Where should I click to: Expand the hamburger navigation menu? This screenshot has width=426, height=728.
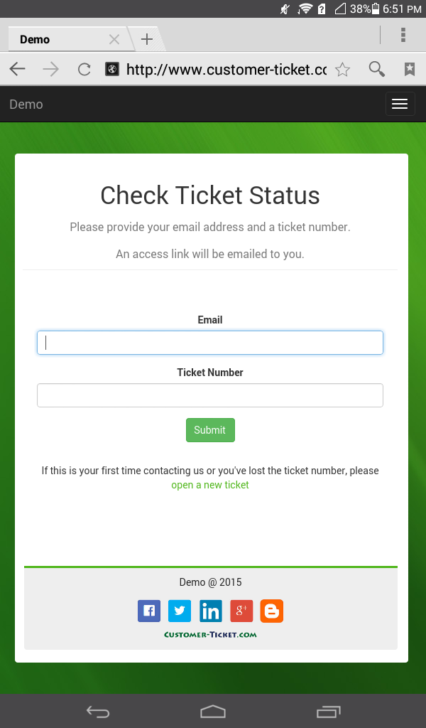point(400,104)
